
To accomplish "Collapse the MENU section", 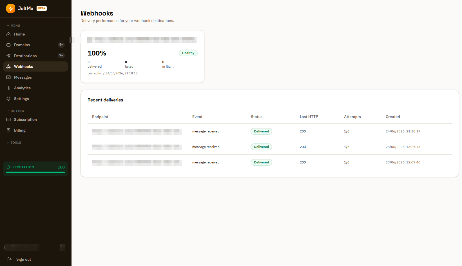I will 13,26.
